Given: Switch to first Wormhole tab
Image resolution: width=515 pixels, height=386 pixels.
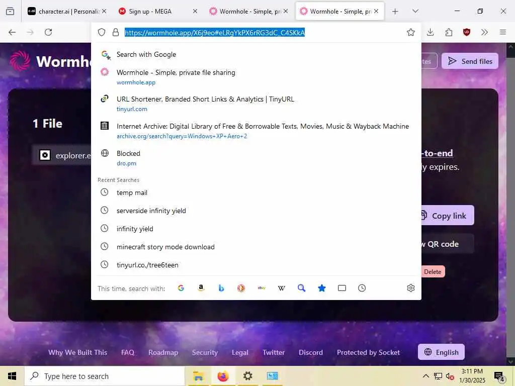Looking at the screenshot, I should pos(248,11).
